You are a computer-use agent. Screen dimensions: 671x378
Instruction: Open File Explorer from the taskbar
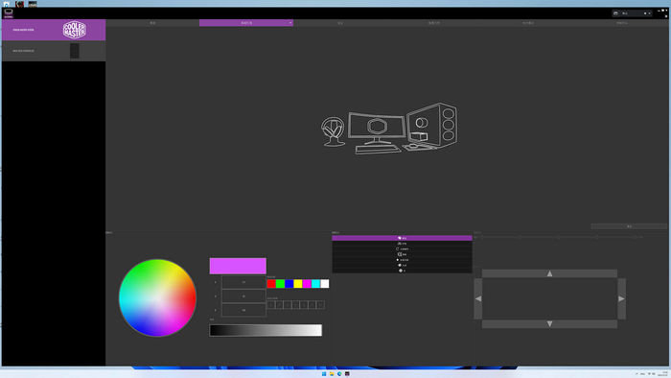coord(332,374)
